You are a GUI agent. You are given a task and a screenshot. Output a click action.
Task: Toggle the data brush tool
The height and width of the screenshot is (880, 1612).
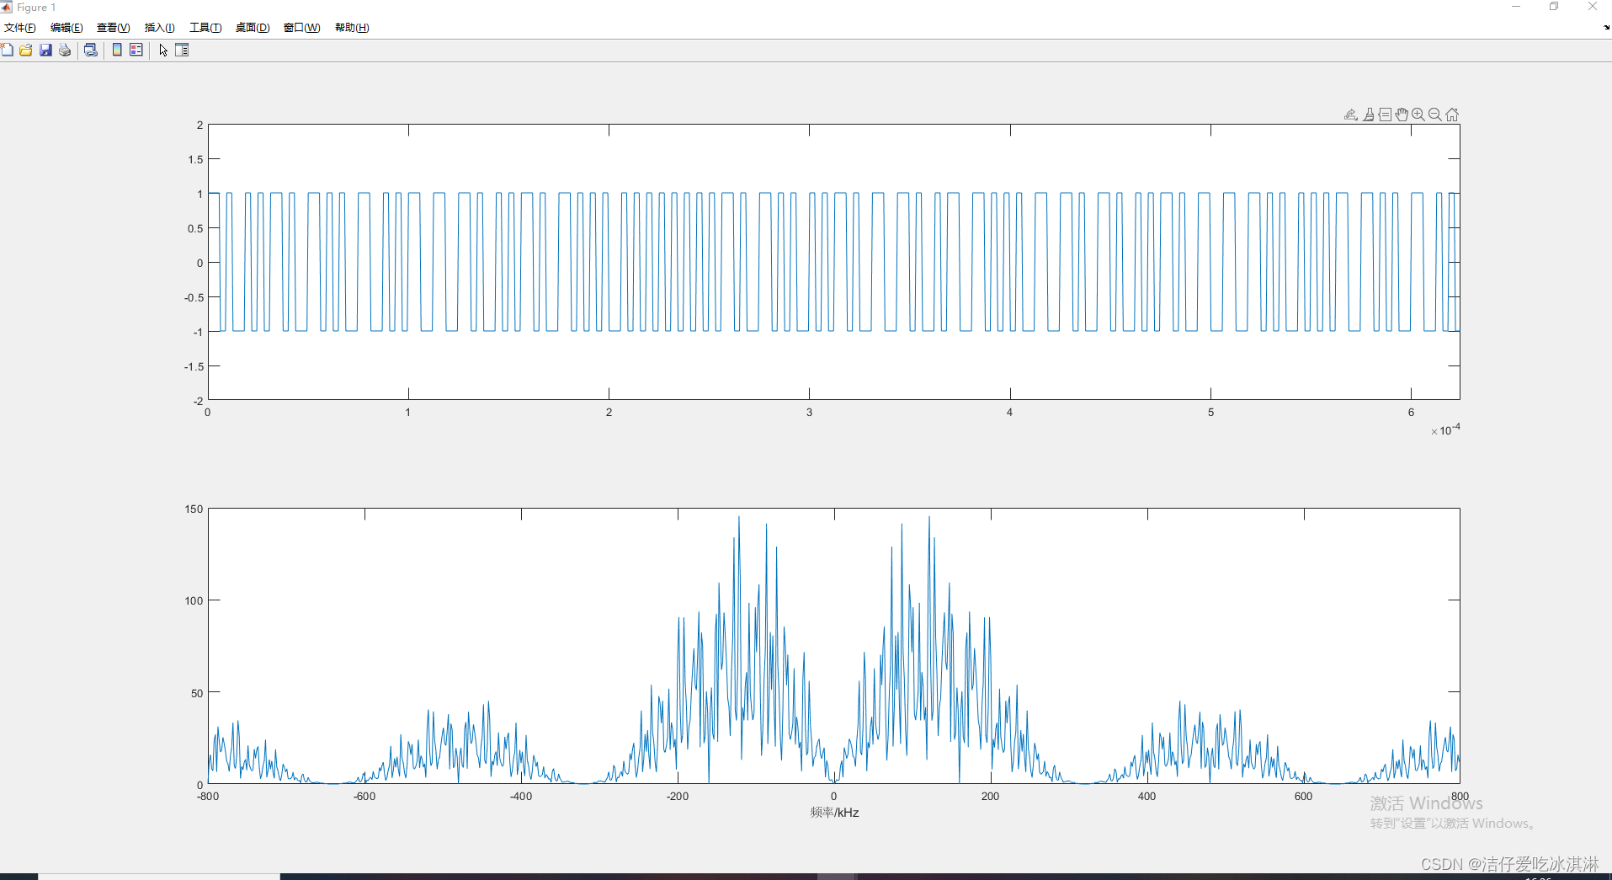[1369, 115]
